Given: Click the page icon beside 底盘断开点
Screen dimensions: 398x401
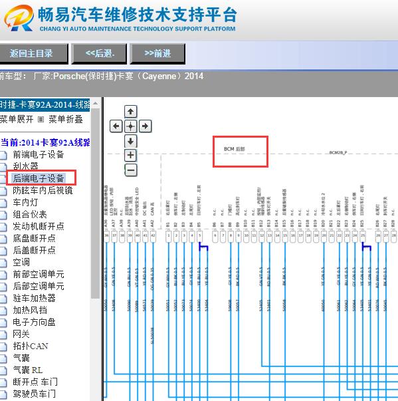Looking at the screenshot, I should coord(3,239).
